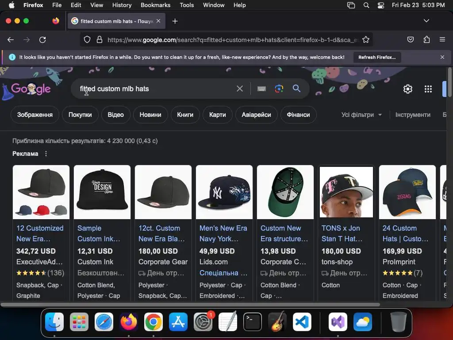This screenshot has width=453, height=340.
Task: Filter results by Книги
Action: [185, 115]
